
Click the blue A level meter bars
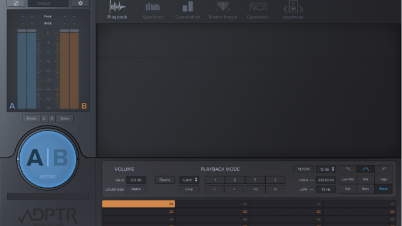point(26,69)
